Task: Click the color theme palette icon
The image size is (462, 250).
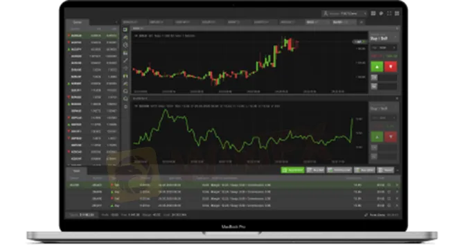Action: 381,14
